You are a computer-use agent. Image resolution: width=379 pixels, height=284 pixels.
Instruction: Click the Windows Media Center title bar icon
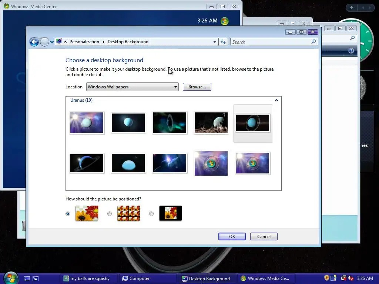tap(7, 6)
